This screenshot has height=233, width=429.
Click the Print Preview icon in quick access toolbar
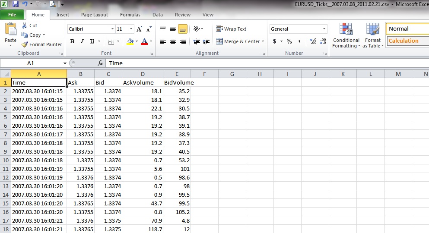pyautogui.click(x=53, y=4)
